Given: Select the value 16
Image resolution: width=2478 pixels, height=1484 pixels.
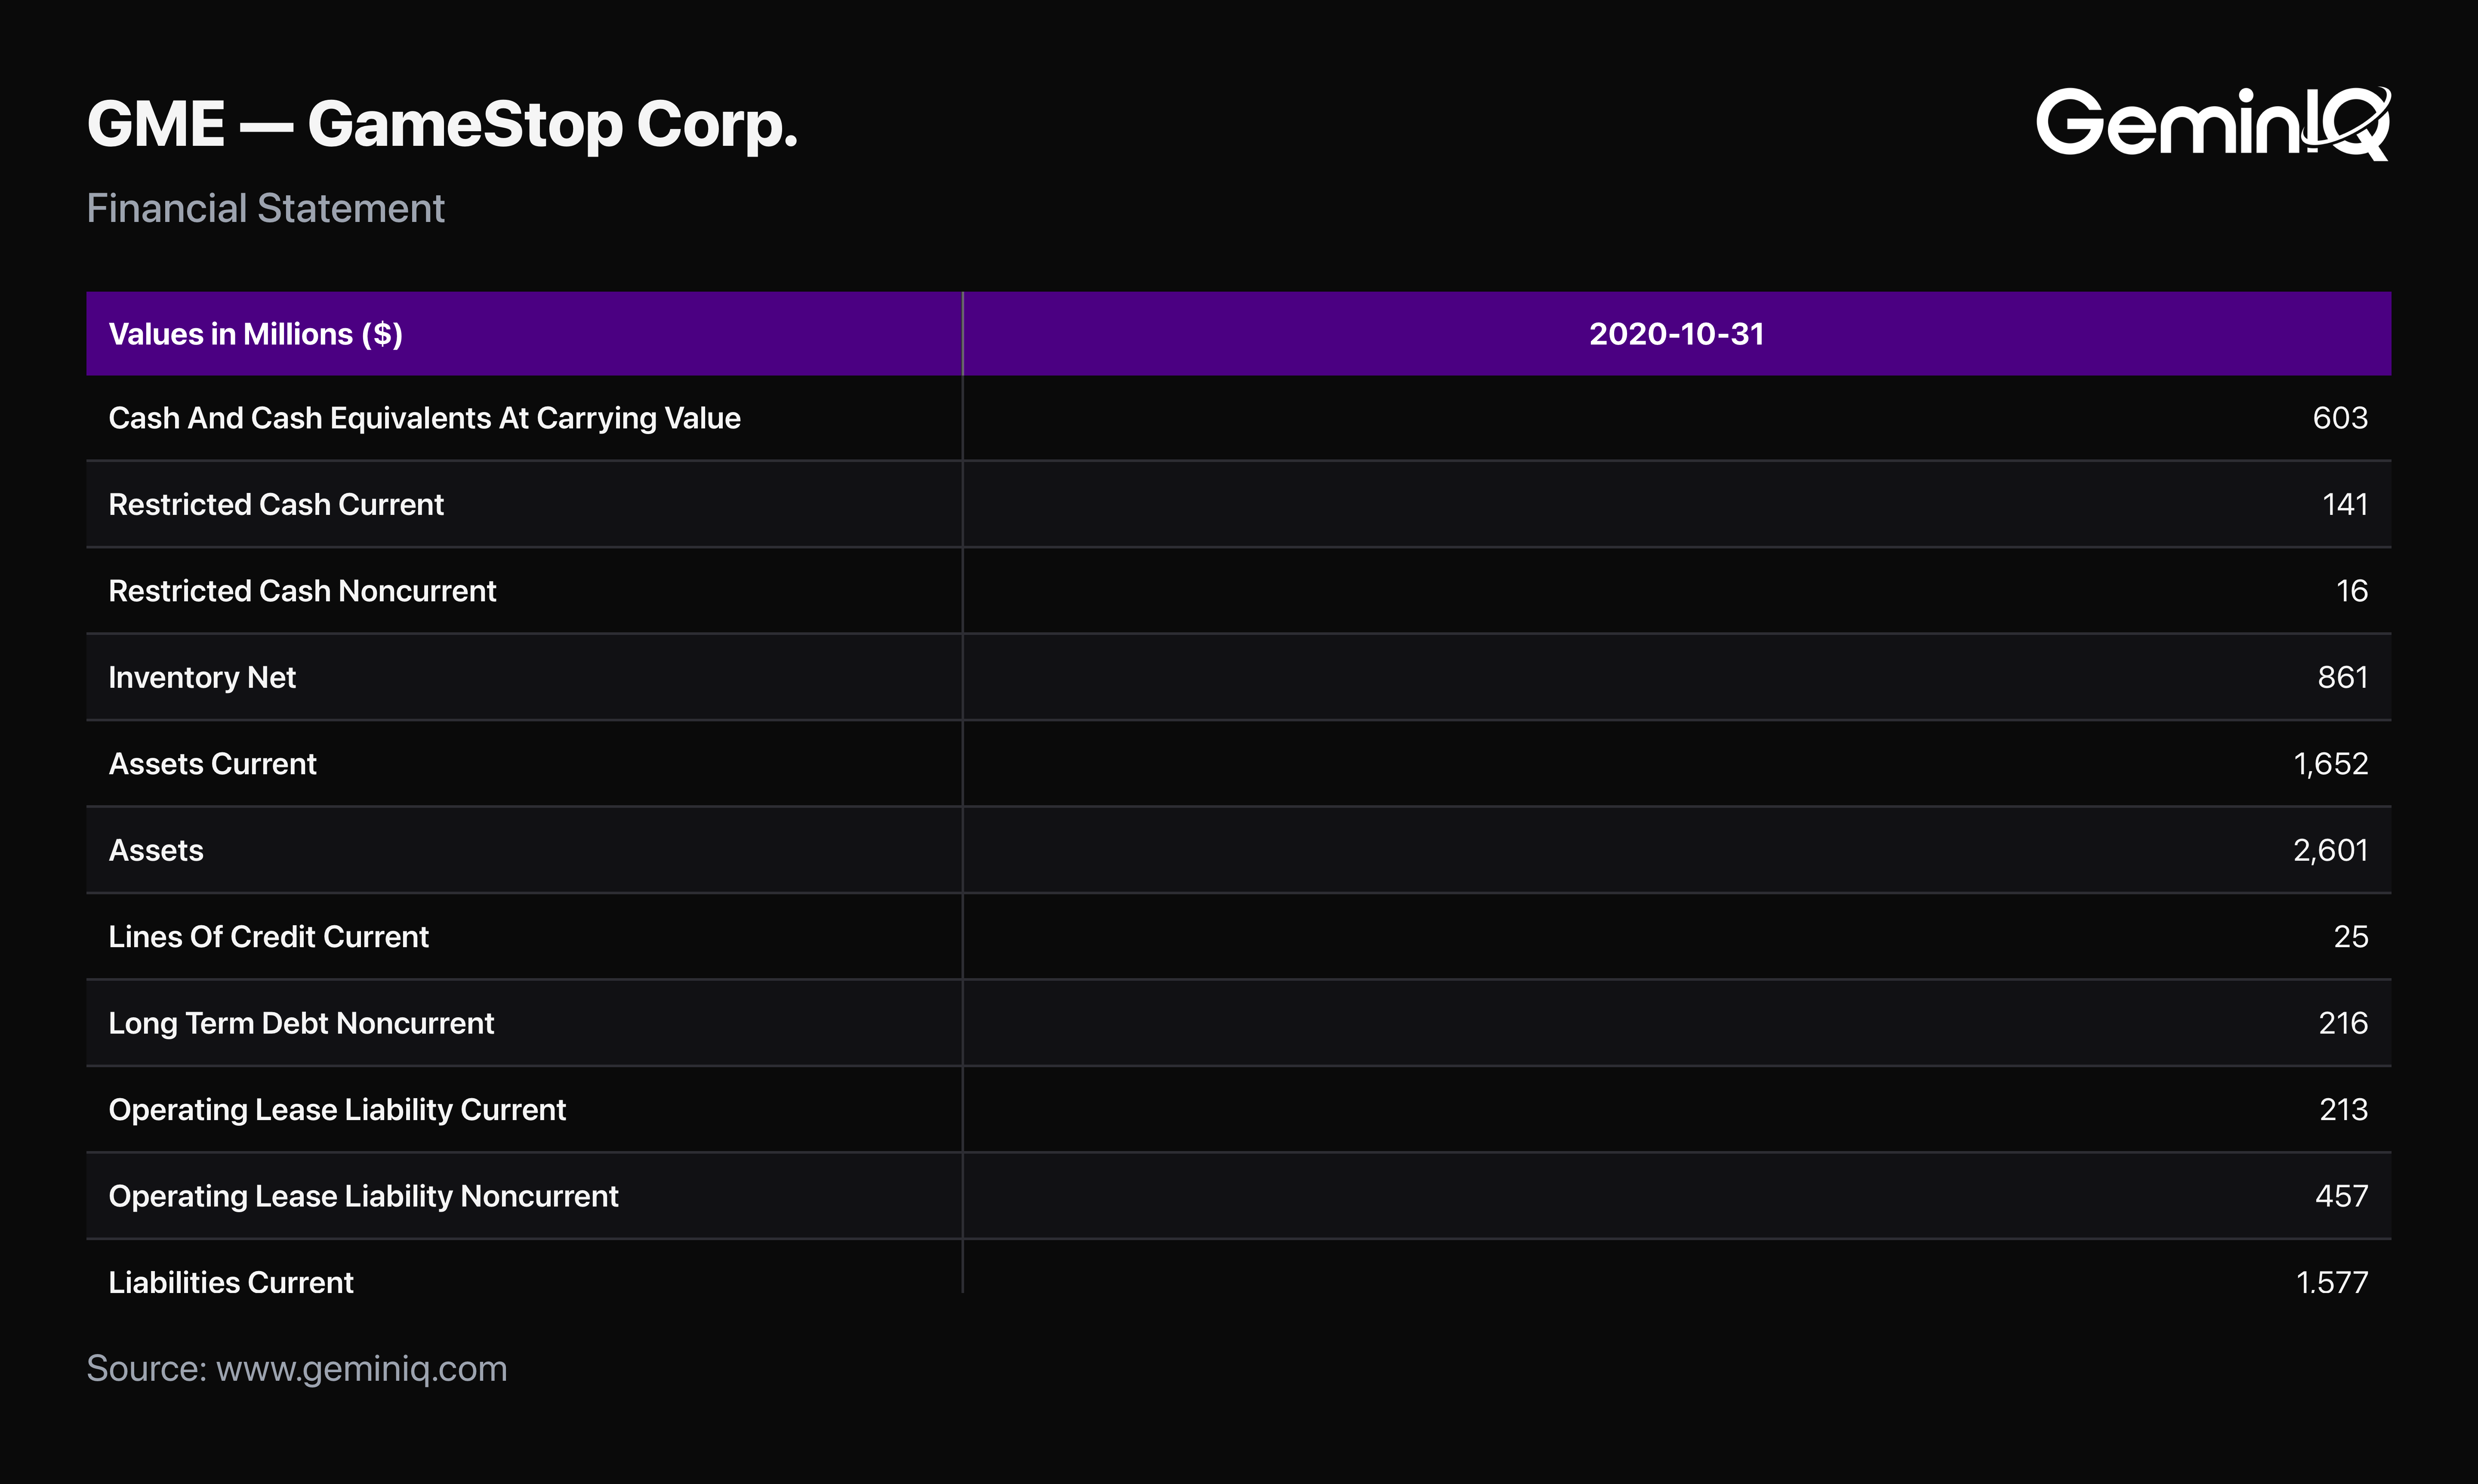Looking at the screenshot, I should [2352, 591].
